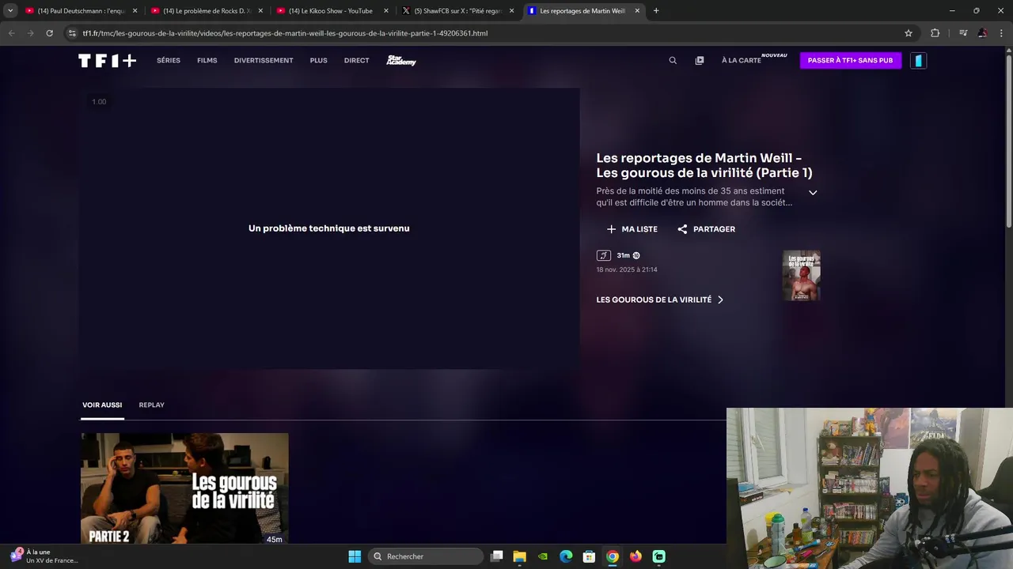Image resolution: width=1013 pixels, height=569 pixels.
Task: Open the video library icon in header
Action: pyautogui.click(x=700, y=61)
